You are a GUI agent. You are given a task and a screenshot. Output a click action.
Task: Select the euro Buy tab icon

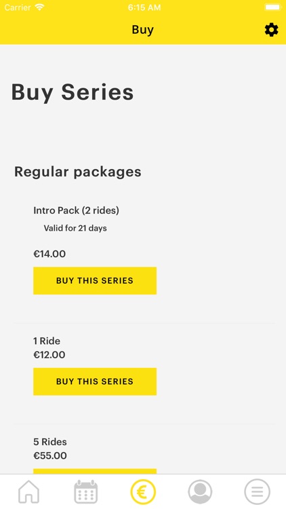tap(143, 492)
